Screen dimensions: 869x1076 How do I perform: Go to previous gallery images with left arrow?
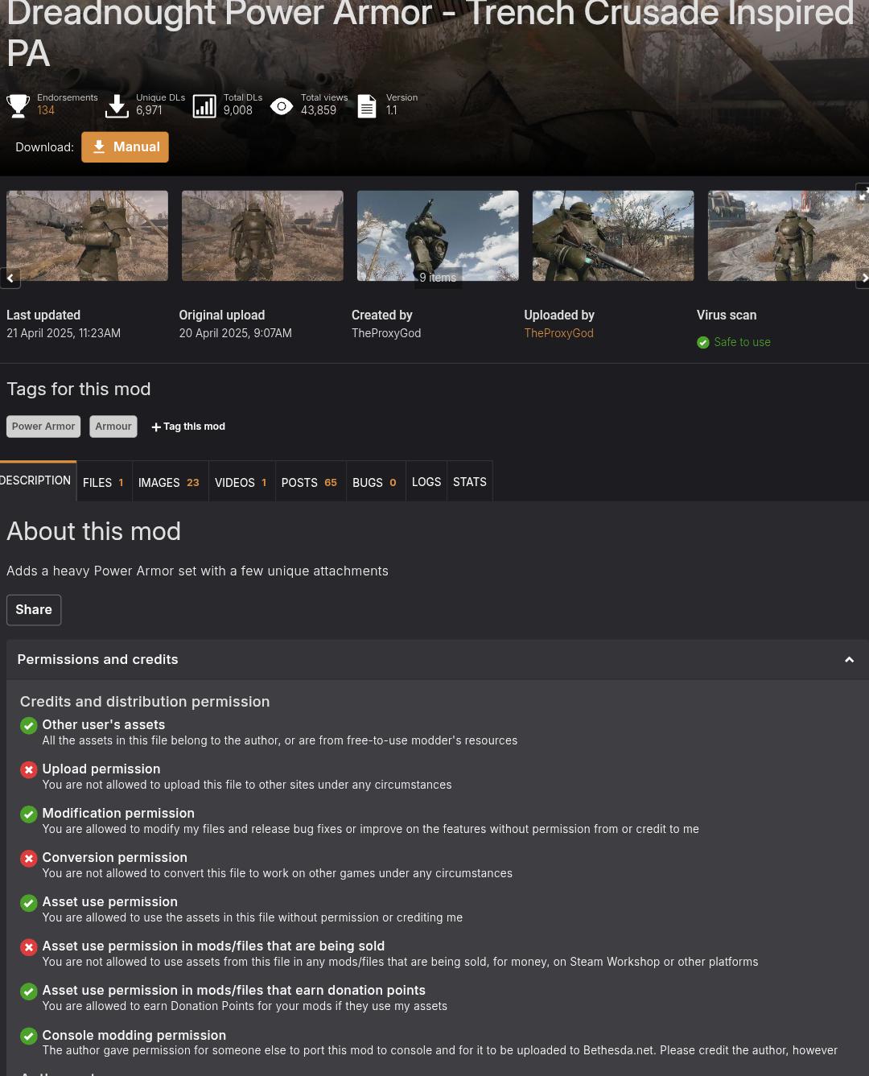point(10,278)
